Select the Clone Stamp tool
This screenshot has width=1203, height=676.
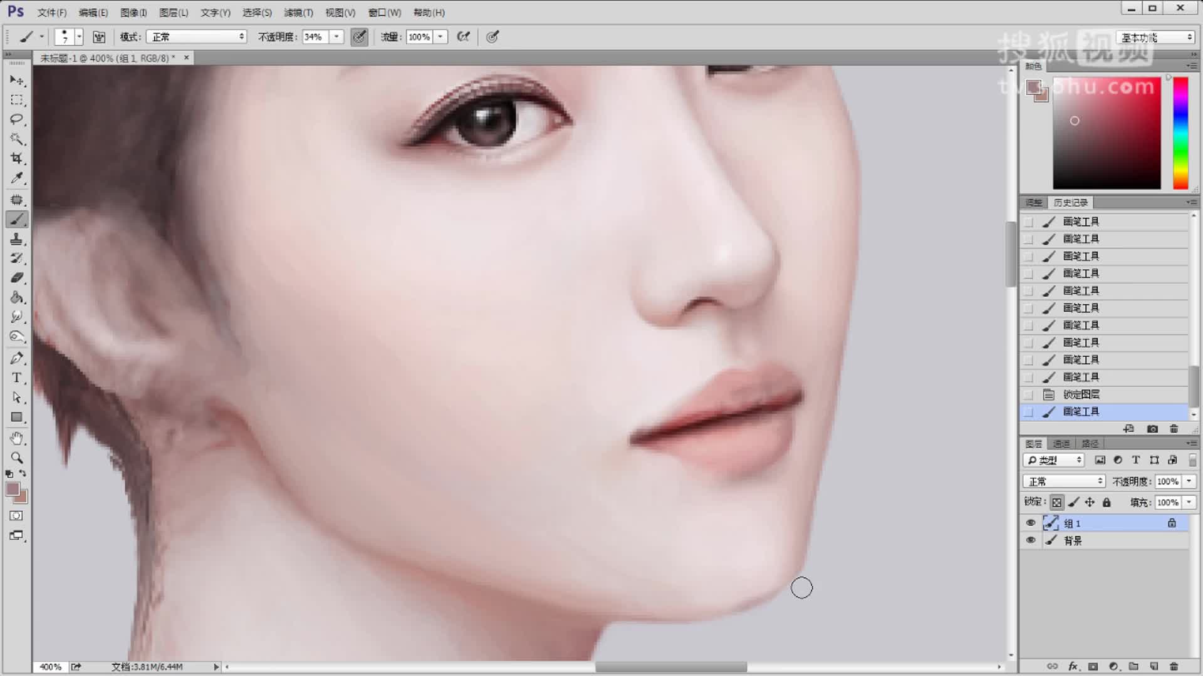(x=16, y=239)
